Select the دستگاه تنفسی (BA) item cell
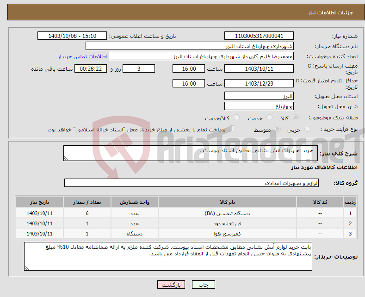This screenshot has height=297, width=365. pyautogui.click(x=227, y=213)
